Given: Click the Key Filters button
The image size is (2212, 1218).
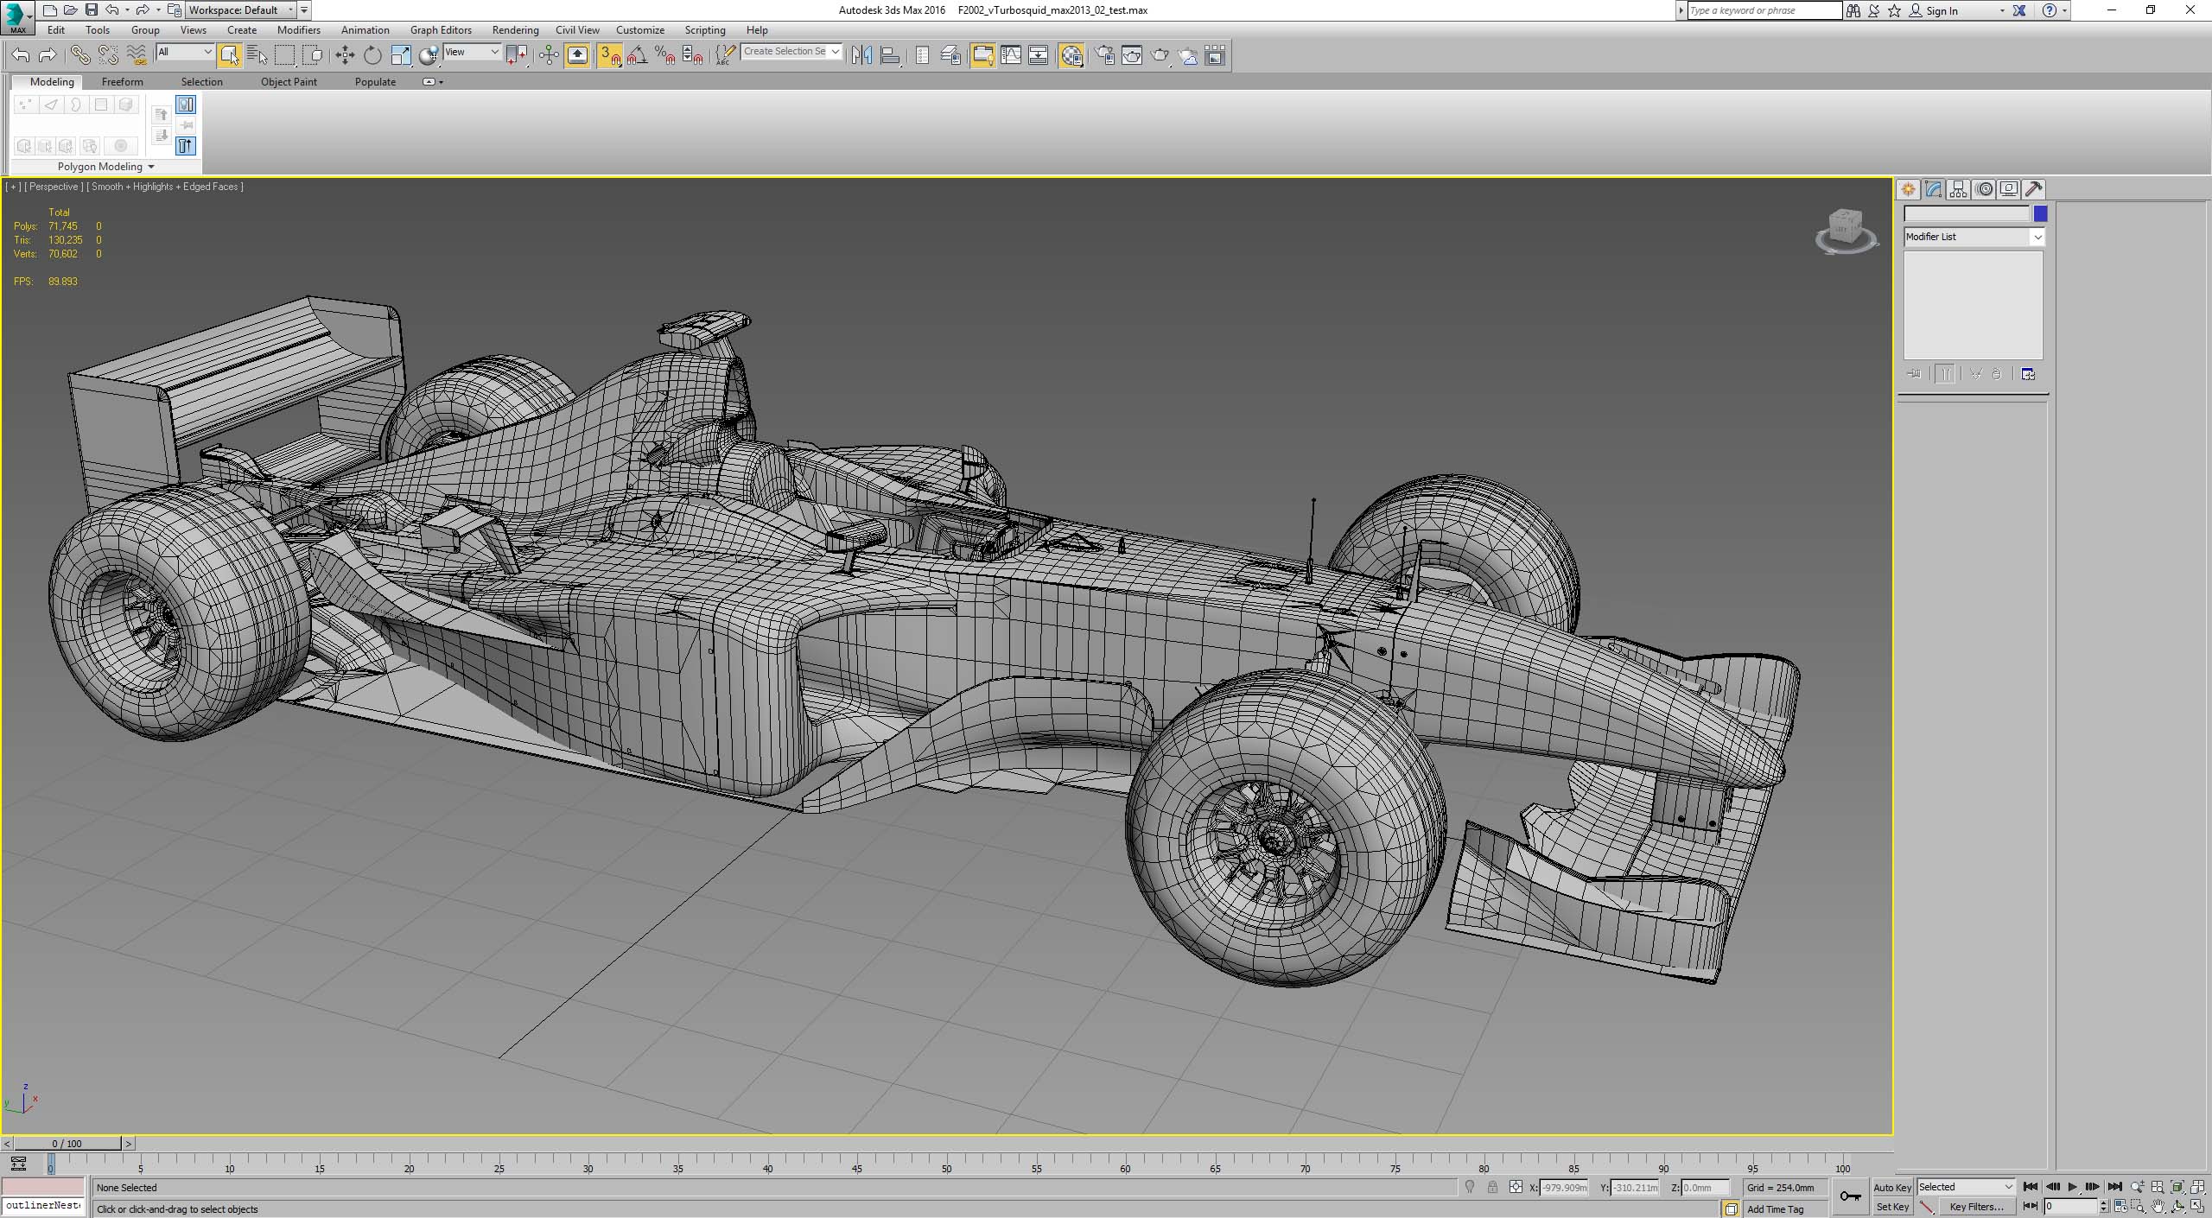Looking at the screenshot, I should (1975, 1207).
